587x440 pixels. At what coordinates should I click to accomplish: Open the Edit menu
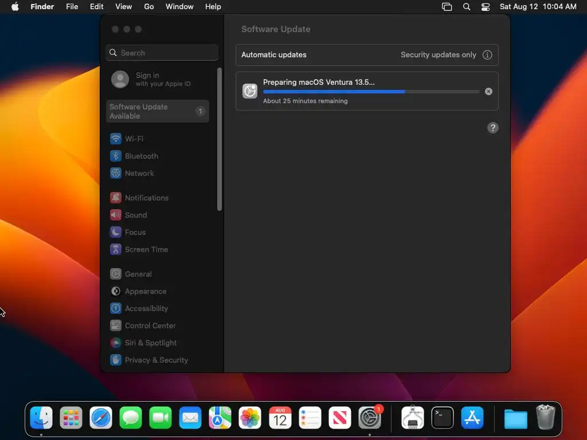[x=96, y=7]
